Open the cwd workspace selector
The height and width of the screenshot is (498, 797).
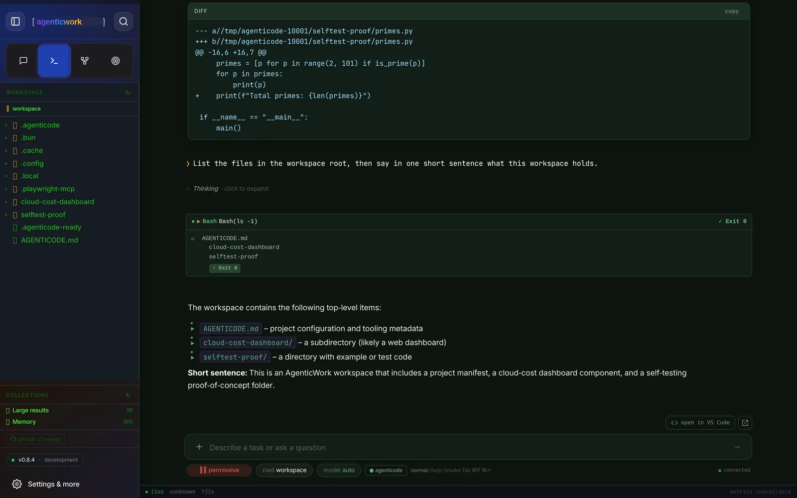click(284, 470)
